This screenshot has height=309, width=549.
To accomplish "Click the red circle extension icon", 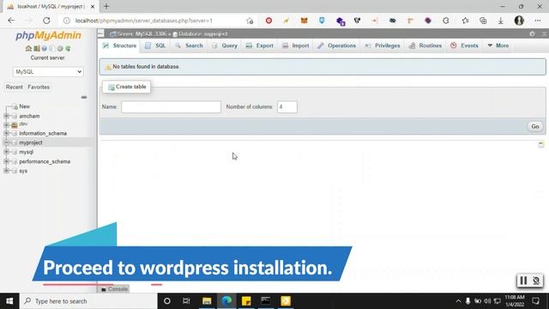I will tap(268, 21).
